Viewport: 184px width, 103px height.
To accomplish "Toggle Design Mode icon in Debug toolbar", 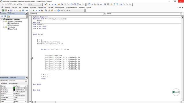I will point(46,4).
